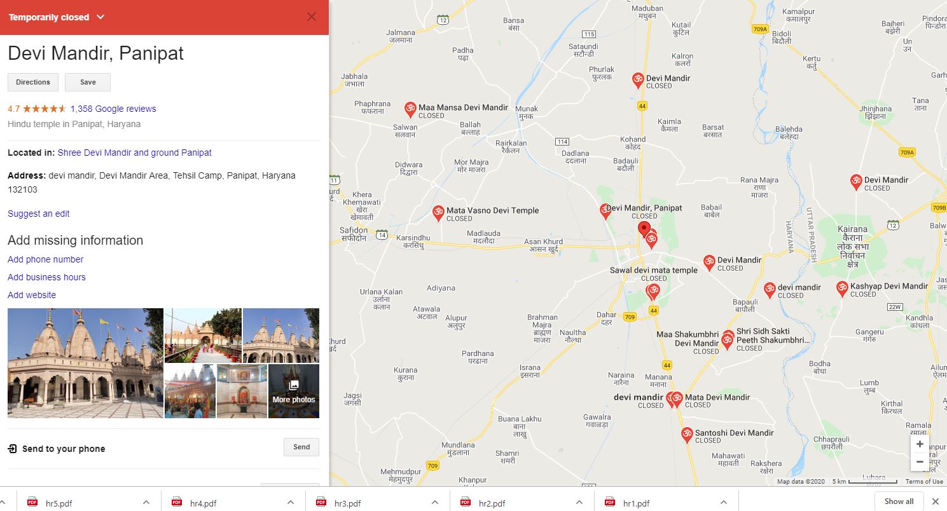The image size is (947, 511).
Task: Click Add phone number link
Action: [x=45, y=259]
